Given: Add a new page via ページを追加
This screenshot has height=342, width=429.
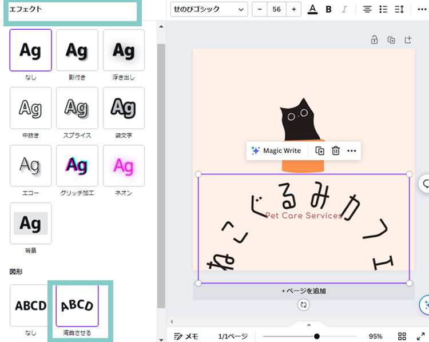Looking at the screenshot, I should (303, 291).
